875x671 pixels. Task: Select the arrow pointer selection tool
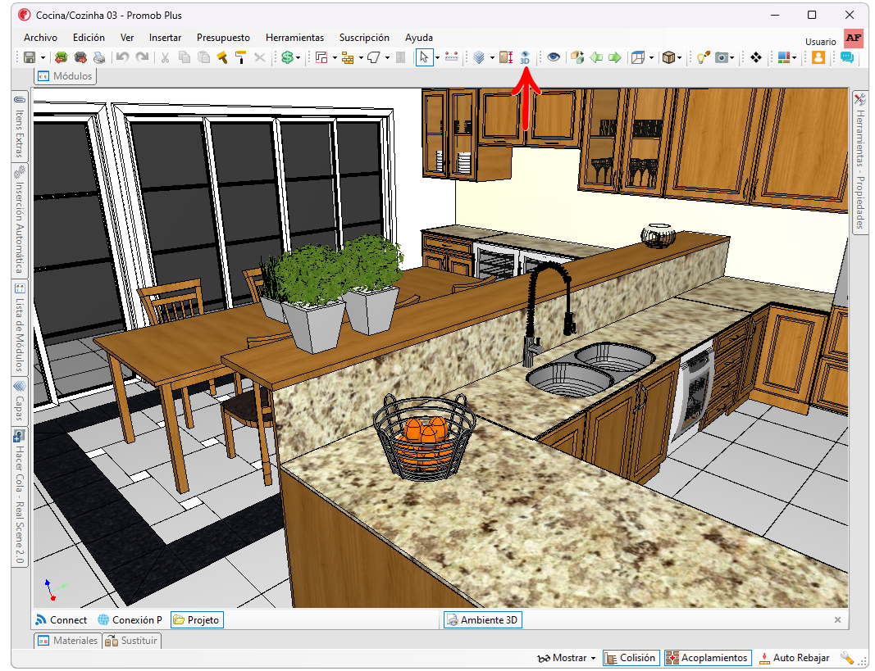(x=424, y=57)
